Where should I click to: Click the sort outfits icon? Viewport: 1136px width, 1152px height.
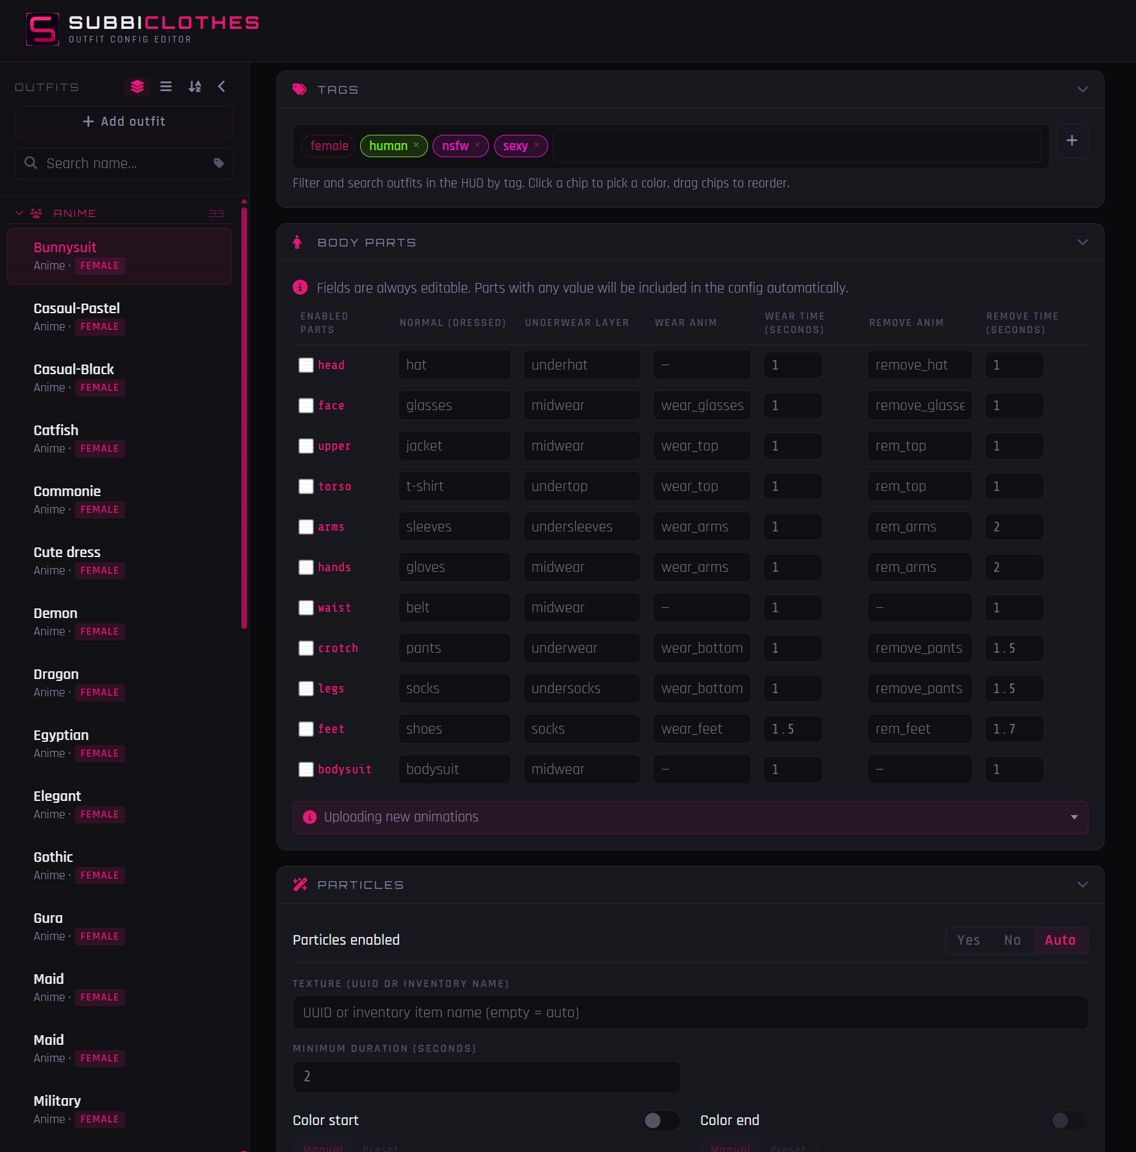pyautogui.click(x=195, y=86)
